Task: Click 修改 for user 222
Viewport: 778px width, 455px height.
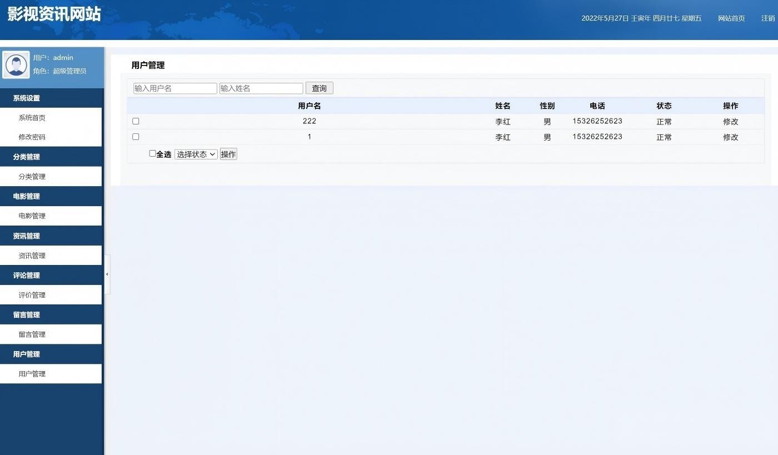Action: coord(731,122)
